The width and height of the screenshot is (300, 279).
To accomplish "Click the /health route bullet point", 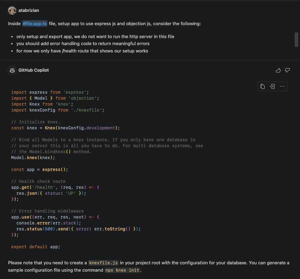I will click(82, 51).
